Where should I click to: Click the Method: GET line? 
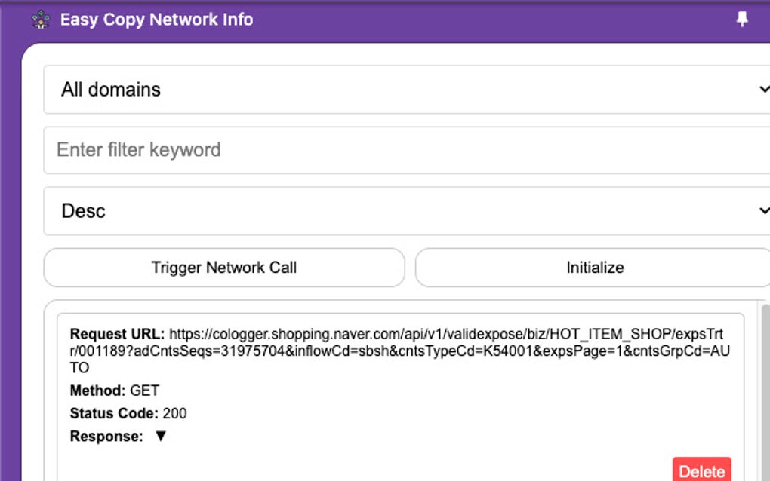[113, 391]
